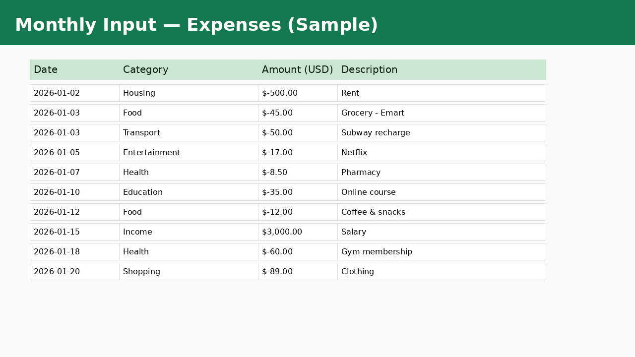Viewport: 635px width, 357px height.
Task: Click the $-8.50 amount cell
Action: (274, 173)
